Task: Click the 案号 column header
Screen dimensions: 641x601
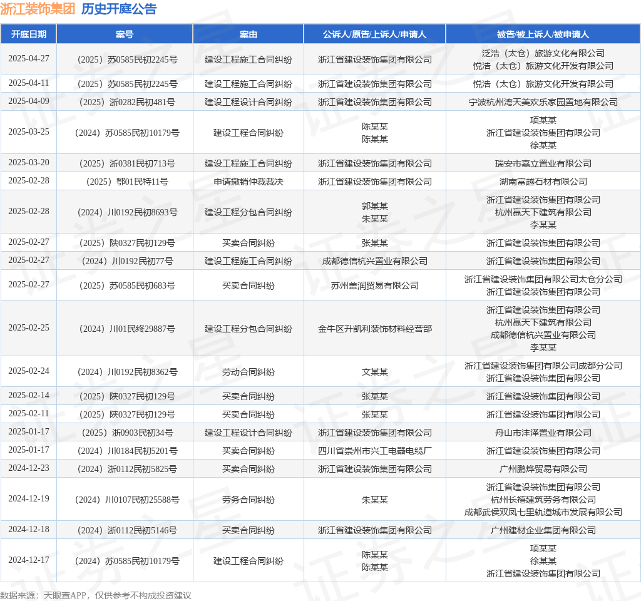Action: point(125,34)
